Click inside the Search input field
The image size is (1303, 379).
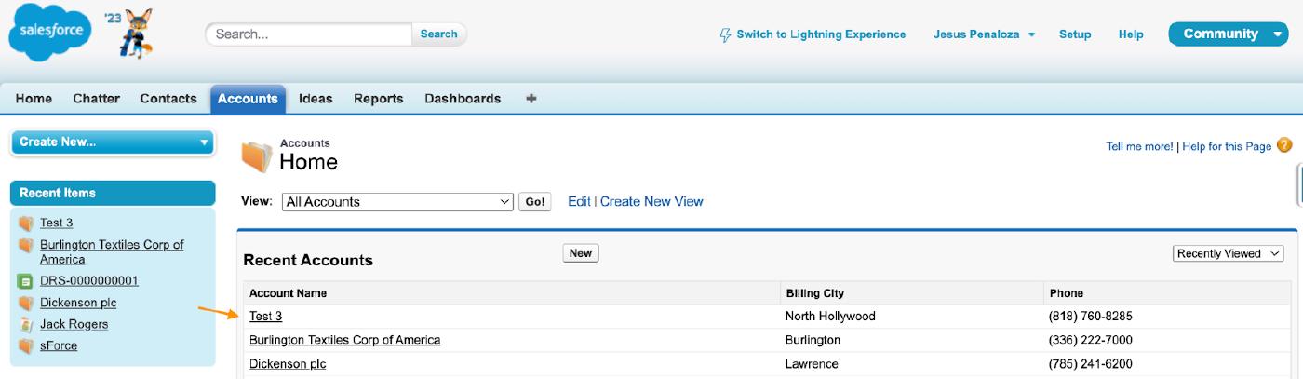click(309, 34)
